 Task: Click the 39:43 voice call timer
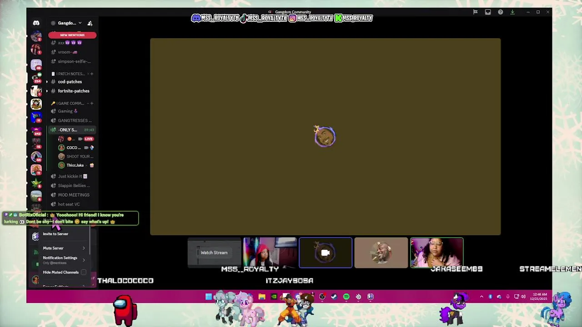(89, 130)
